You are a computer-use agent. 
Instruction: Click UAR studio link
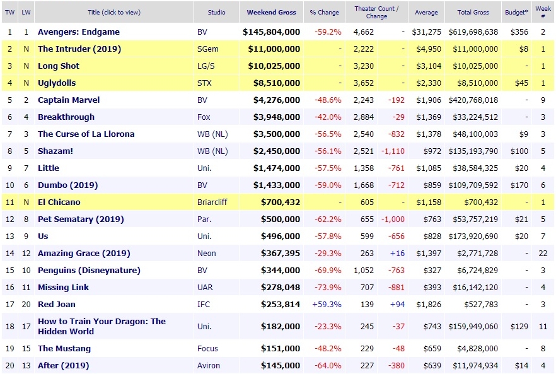pos(205,288)
